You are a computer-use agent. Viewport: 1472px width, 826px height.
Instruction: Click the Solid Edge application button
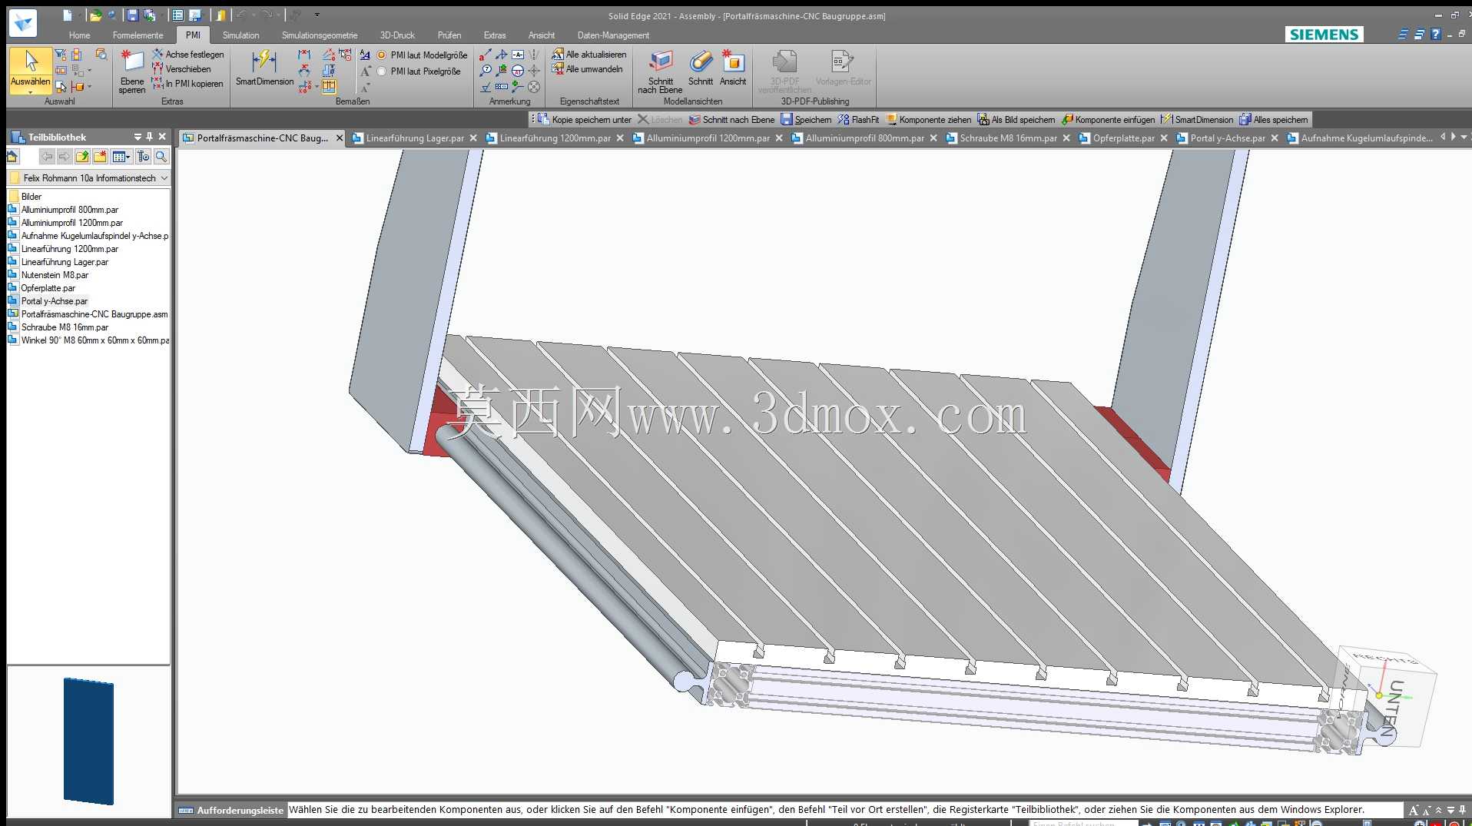pos(23,22)
